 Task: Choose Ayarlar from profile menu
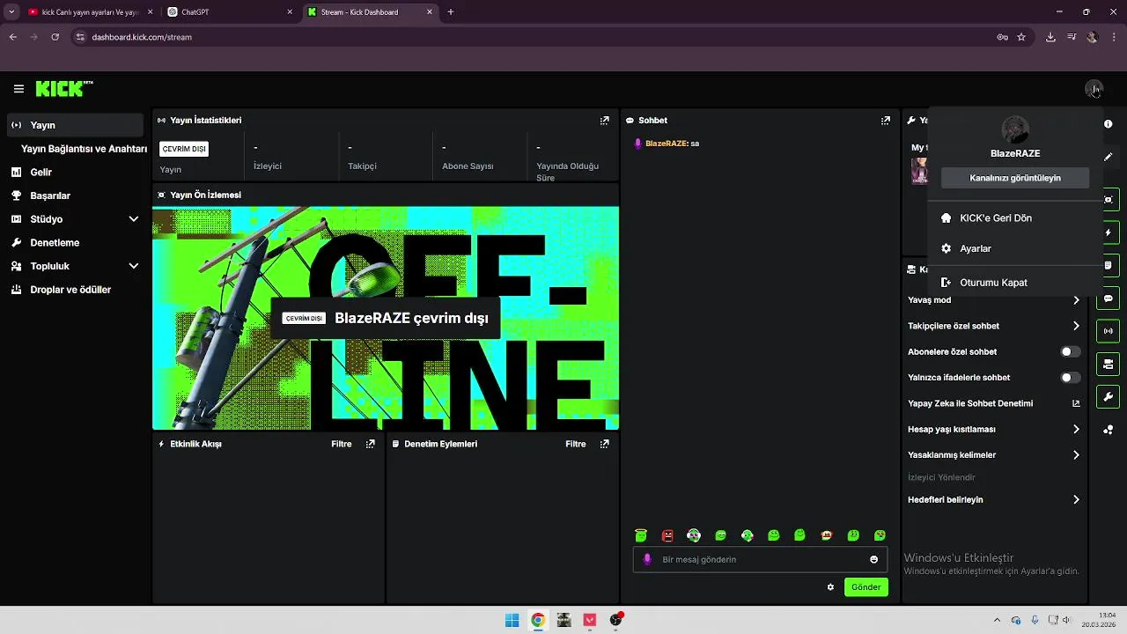1015,249
